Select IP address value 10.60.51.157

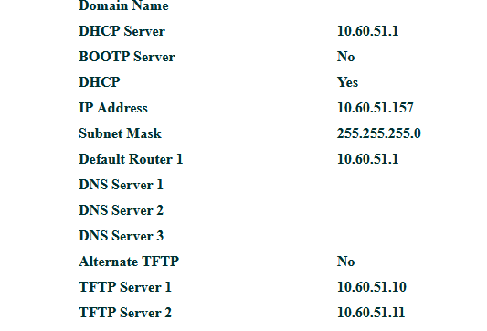tap(376, 108)
